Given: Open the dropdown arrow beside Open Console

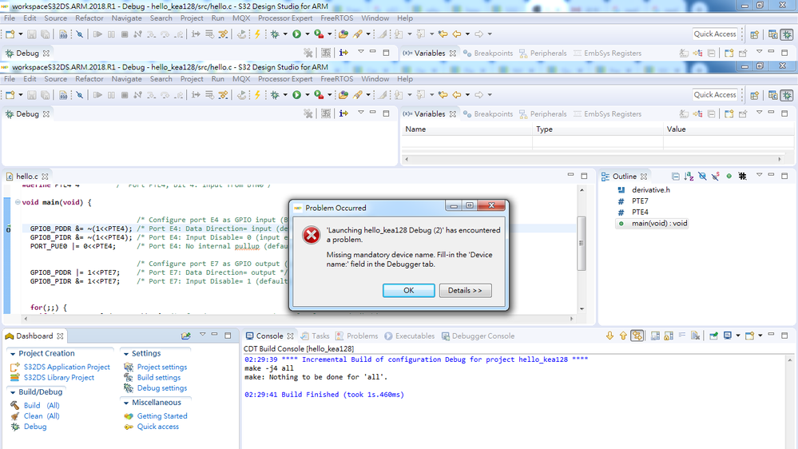Looking at the screenshot, I should [x=760, y=336].
